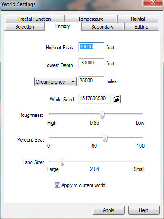Toggle Apply to current world checkbox
Viewport: 164px width, 219px height.
click(x=57, y=185)
